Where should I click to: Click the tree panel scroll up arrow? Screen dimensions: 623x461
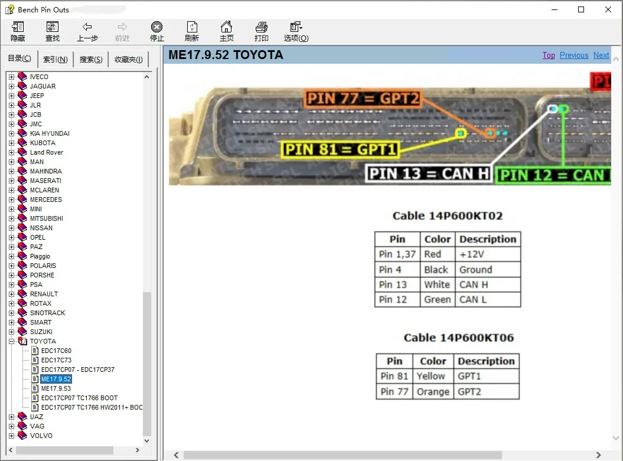(x=146, y=77)
